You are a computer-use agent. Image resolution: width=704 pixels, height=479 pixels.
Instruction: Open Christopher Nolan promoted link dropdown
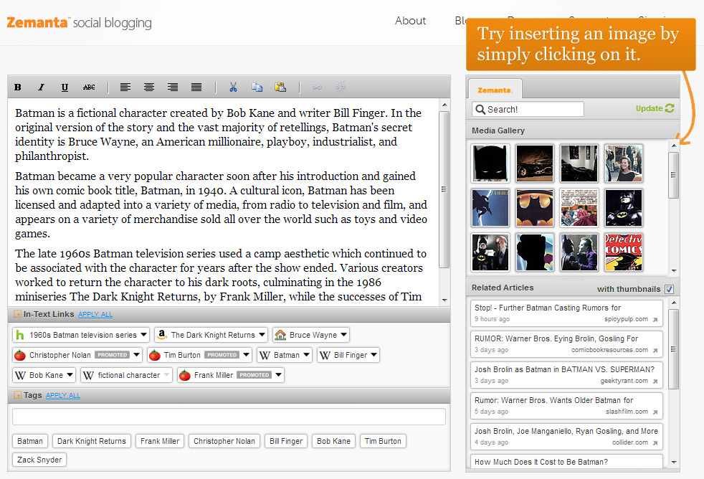click(136, 355)
